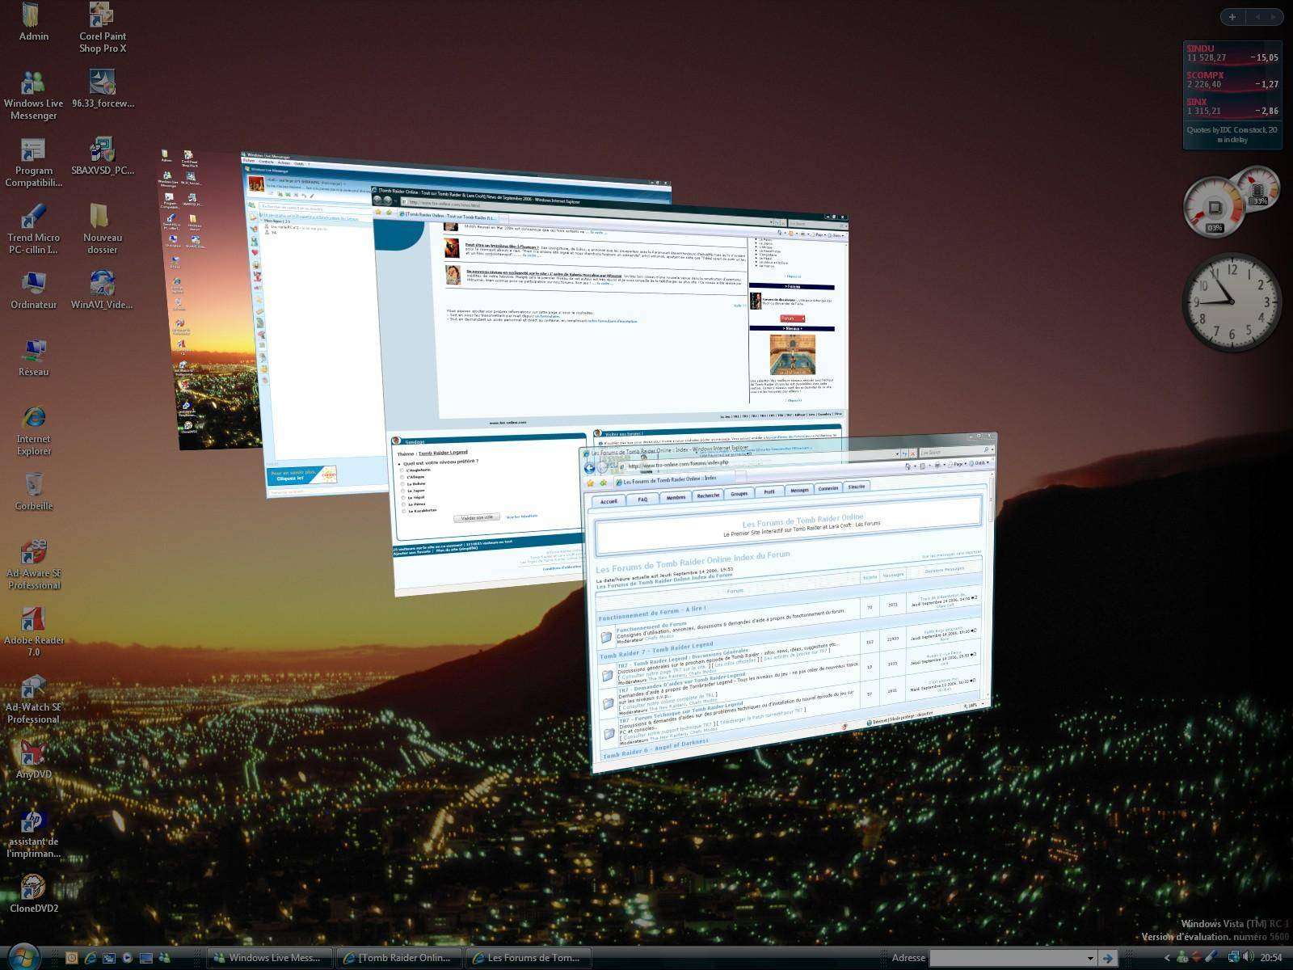This screenshot has height=970, width=1293.
Task: Switch to the FAQ tab in the forum
Action: (642, 499)
